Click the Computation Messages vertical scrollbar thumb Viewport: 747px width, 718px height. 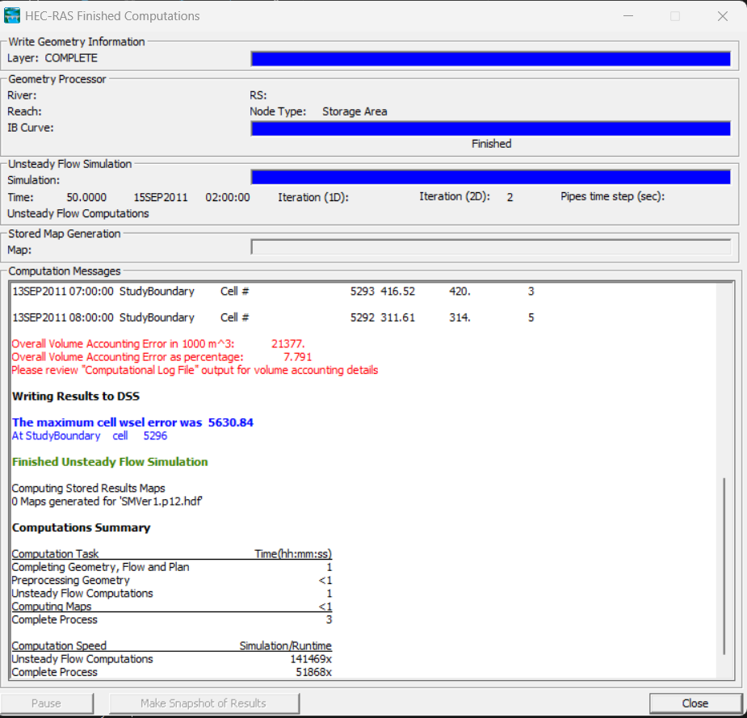coord(724,565)
